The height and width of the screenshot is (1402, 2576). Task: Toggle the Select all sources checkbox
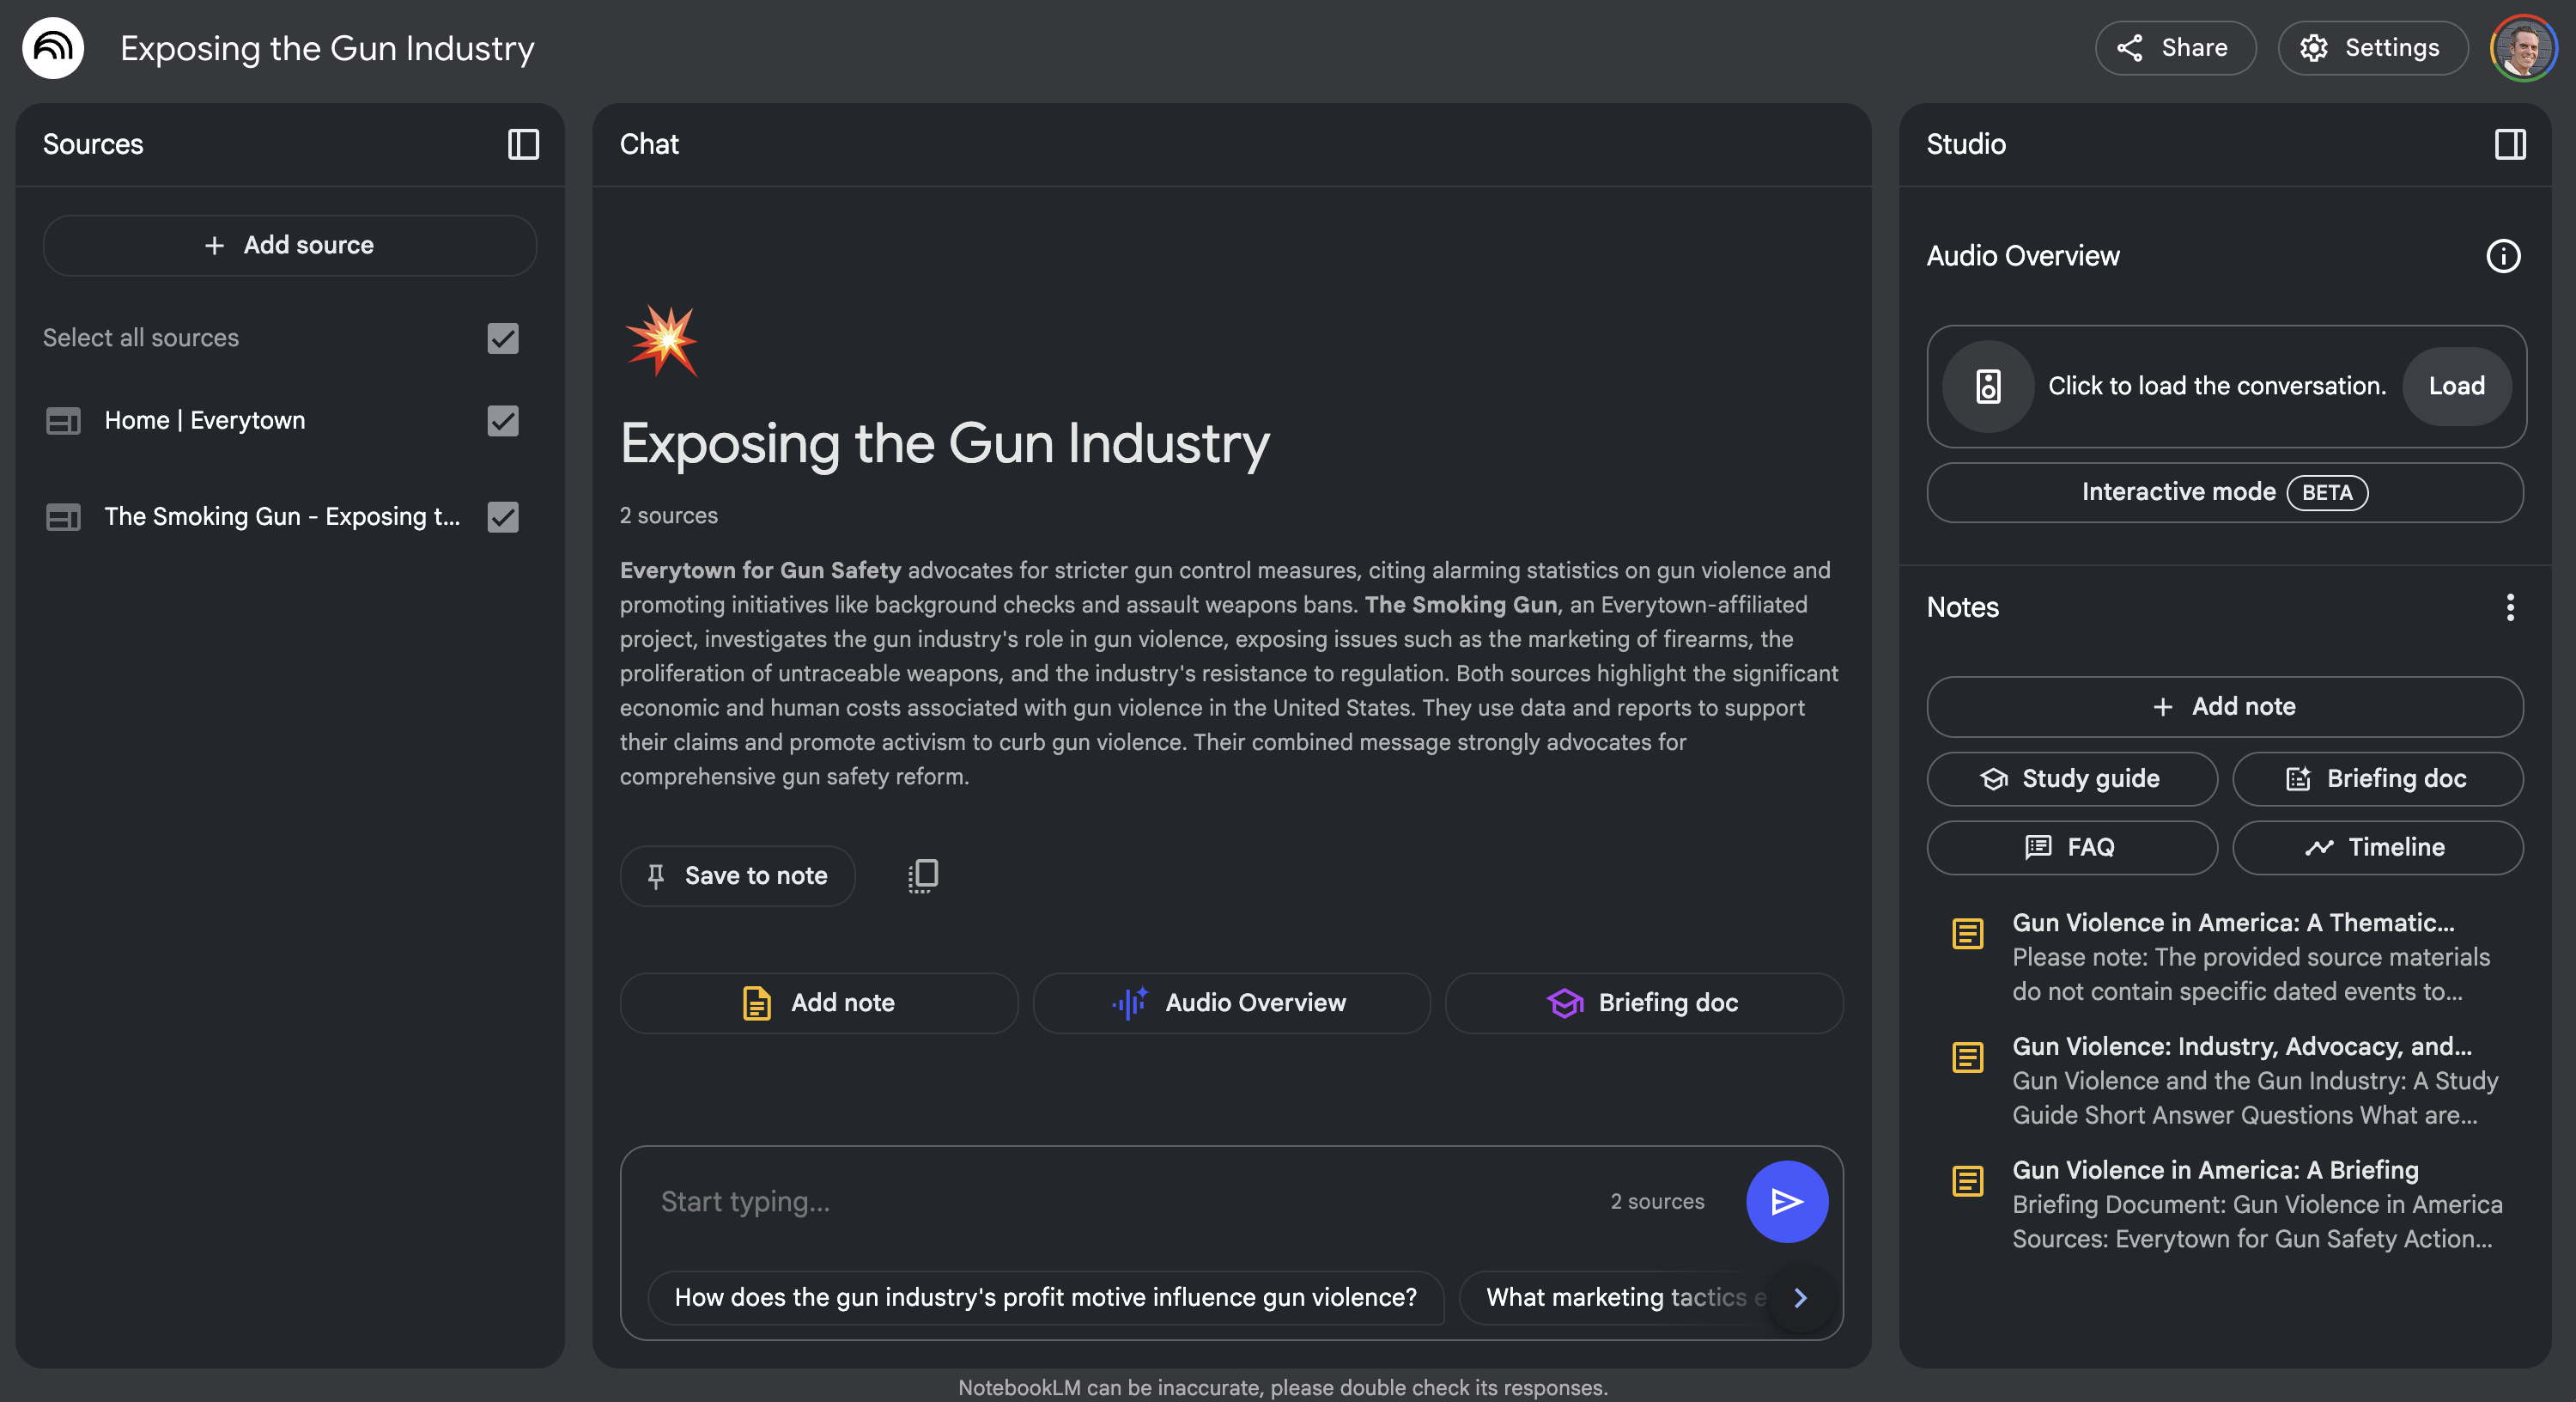click(503, 338)
